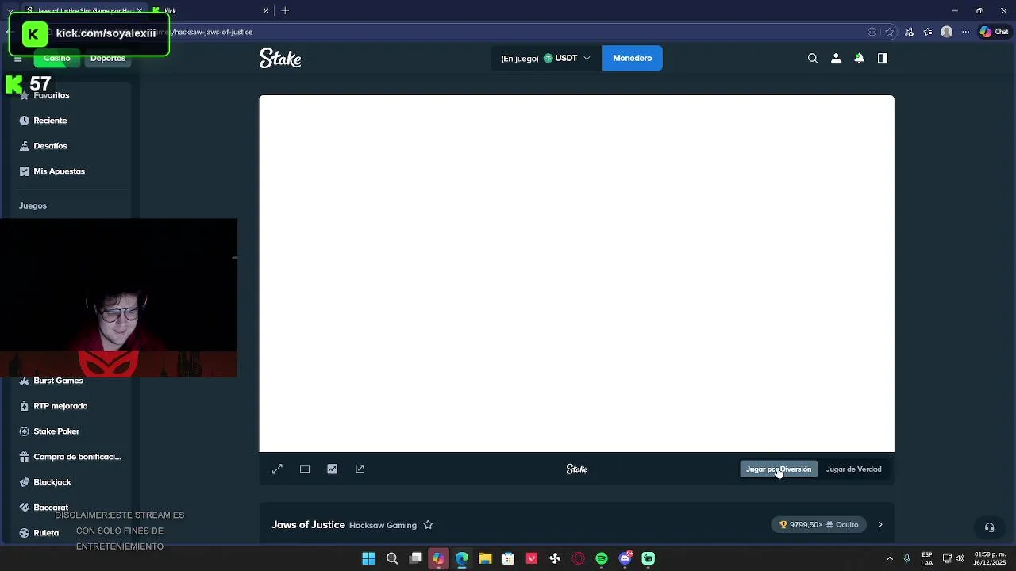Click the Burst Games rocket icon

click(x=24, y=381)
